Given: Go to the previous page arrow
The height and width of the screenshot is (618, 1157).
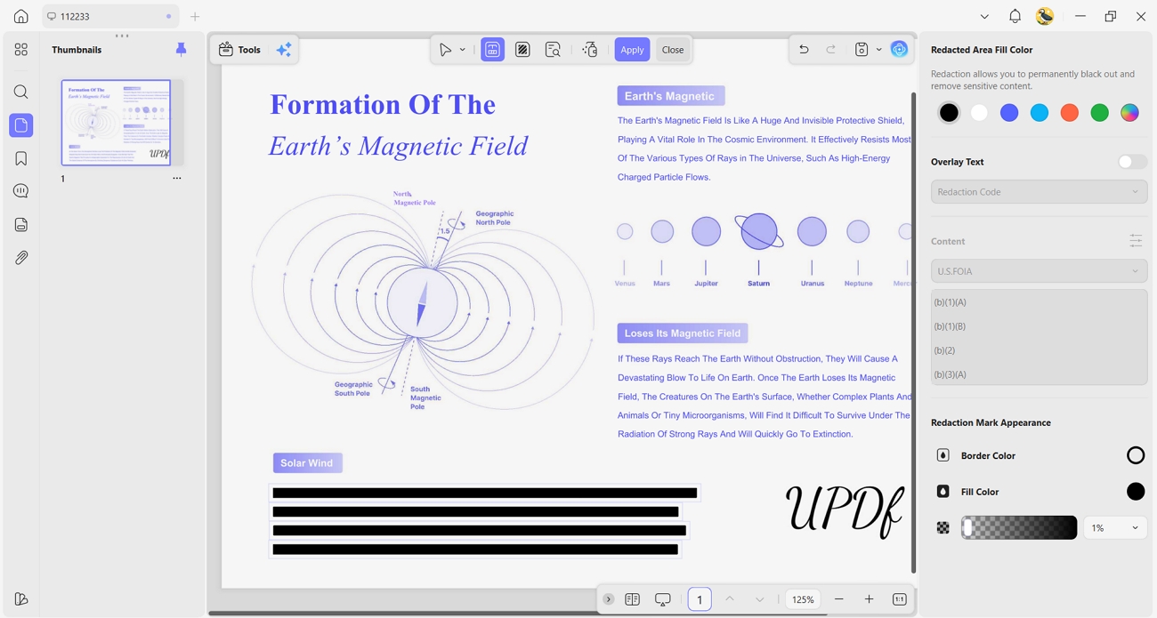Looking at the screenshot, I should pyautogui.click(x=730, y=599).
